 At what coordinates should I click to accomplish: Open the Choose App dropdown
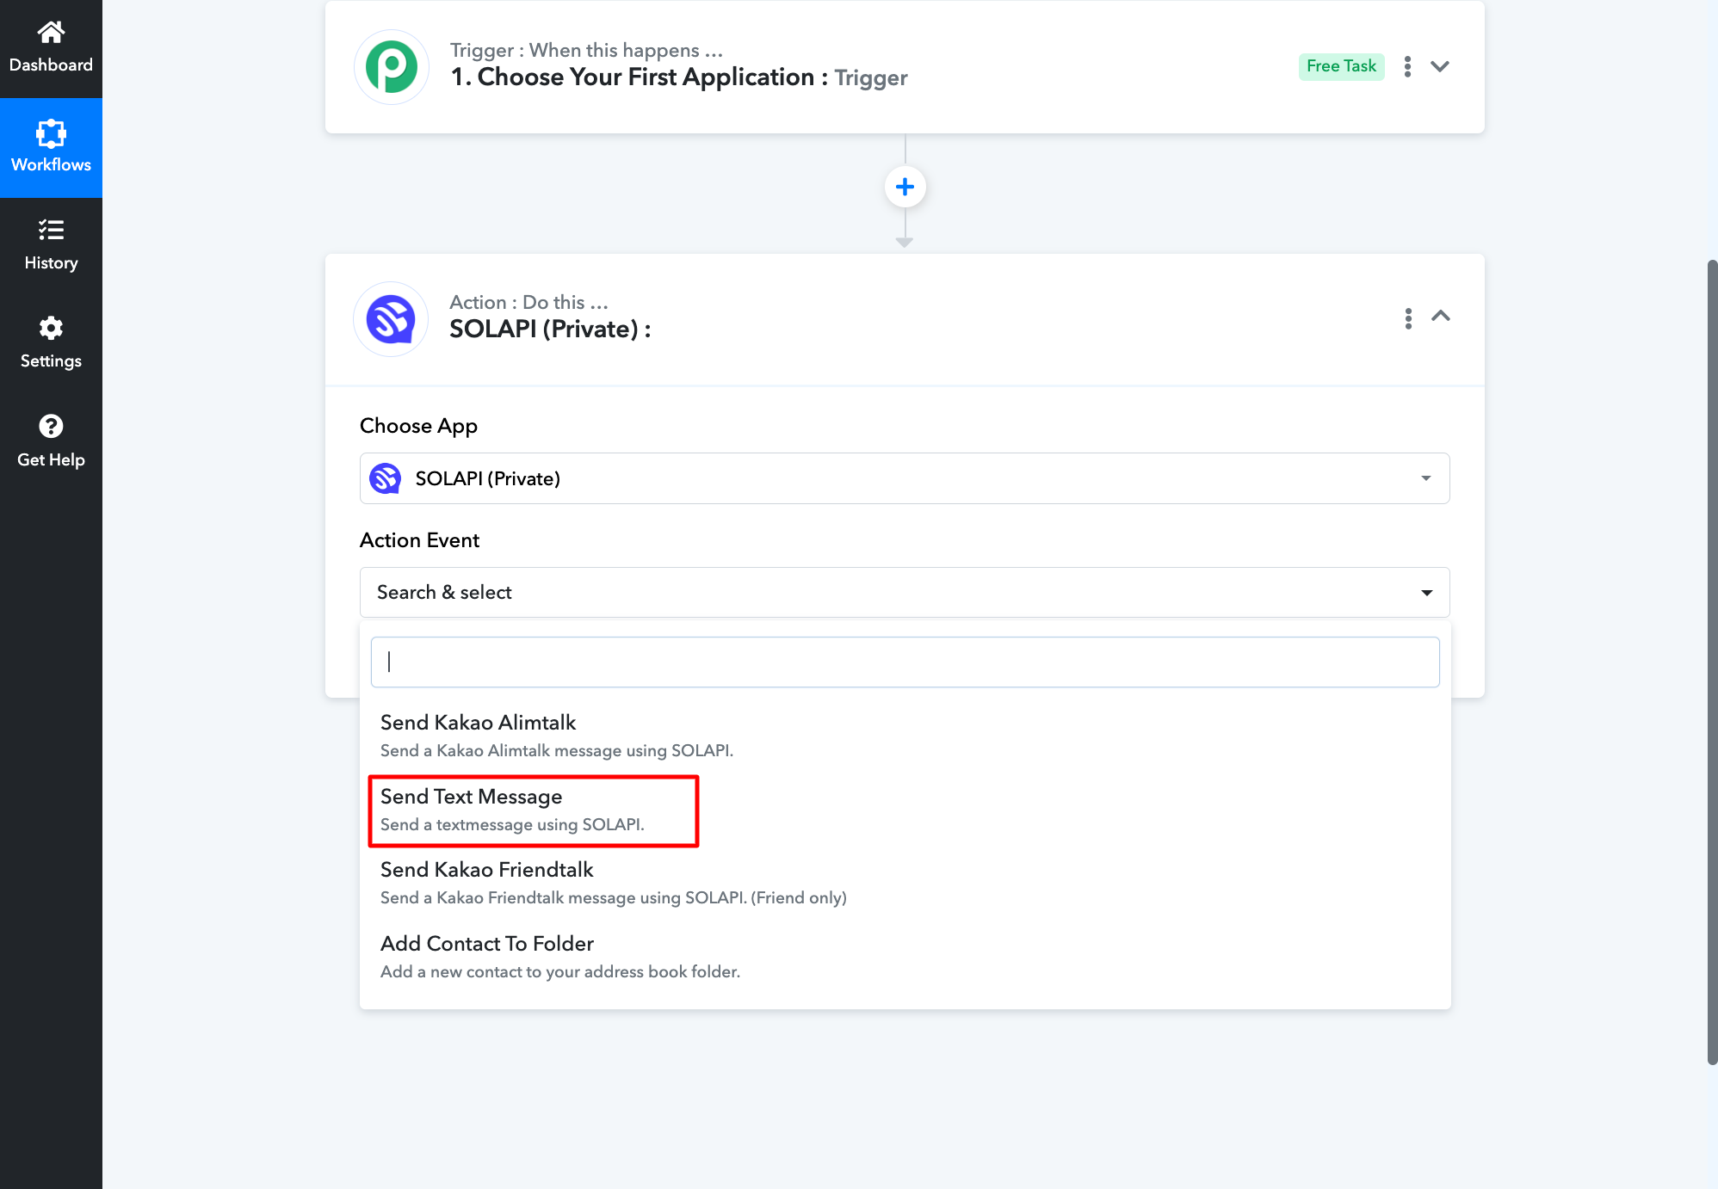pos(905,478)
